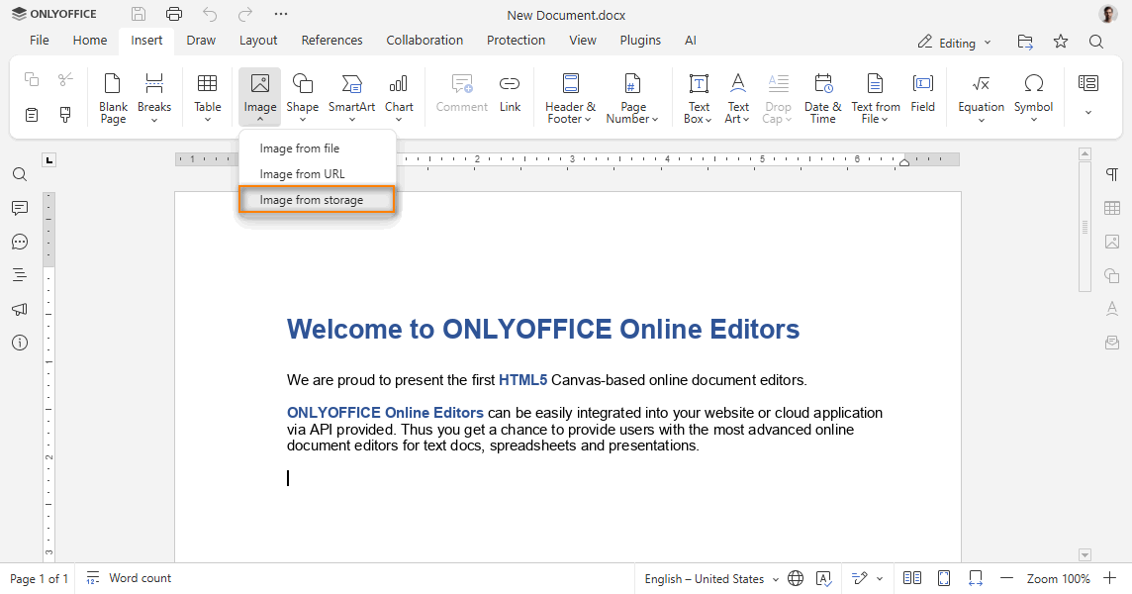Zoom out with the minus button
The width and height of the screenshot is (1132, 594).
click(1006, 578)
